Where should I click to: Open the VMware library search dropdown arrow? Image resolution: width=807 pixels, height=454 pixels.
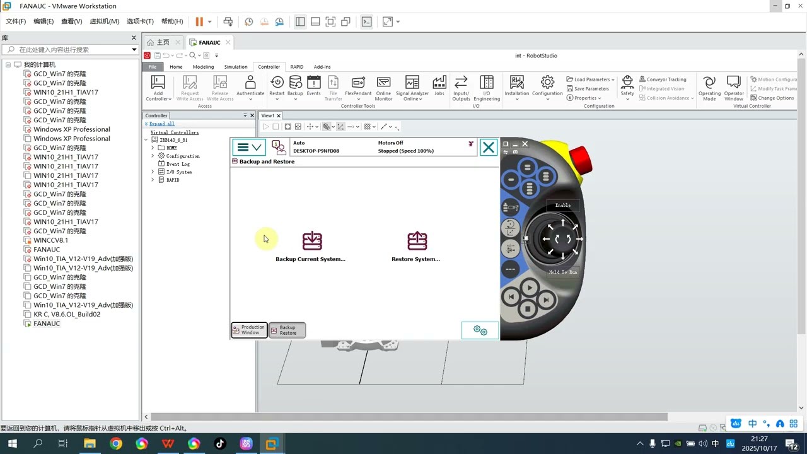(x=134, y=49)
